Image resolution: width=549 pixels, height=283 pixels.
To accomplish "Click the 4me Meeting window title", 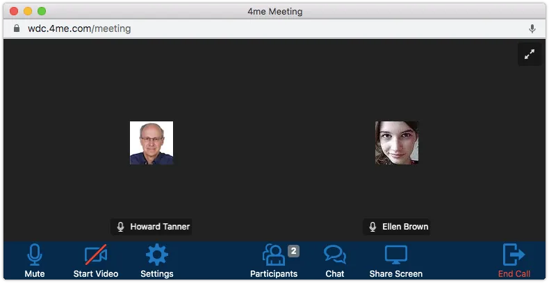I will click(x=275, y=12).
